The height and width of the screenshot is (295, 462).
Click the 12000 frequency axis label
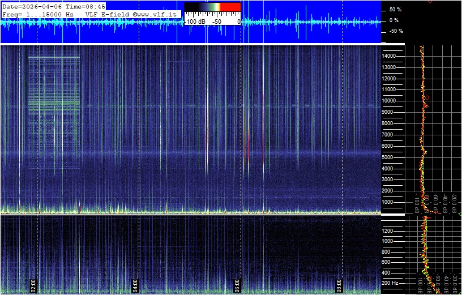tap(389, 78)
